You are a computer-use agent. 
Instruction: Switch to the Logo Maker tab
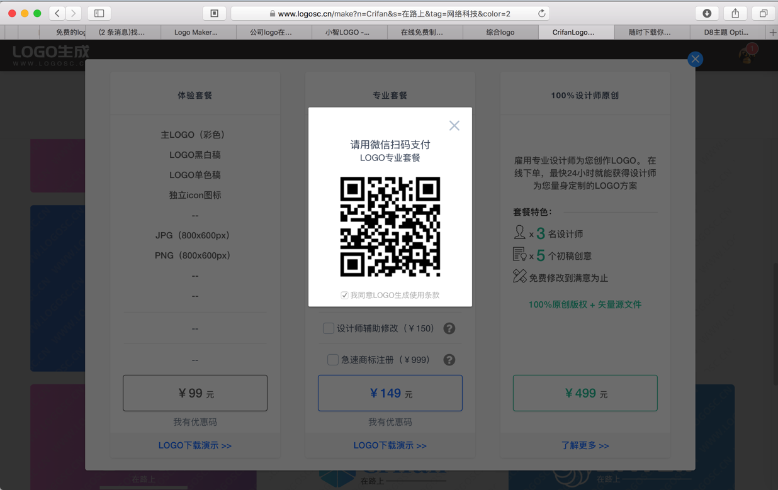(196, 32)
